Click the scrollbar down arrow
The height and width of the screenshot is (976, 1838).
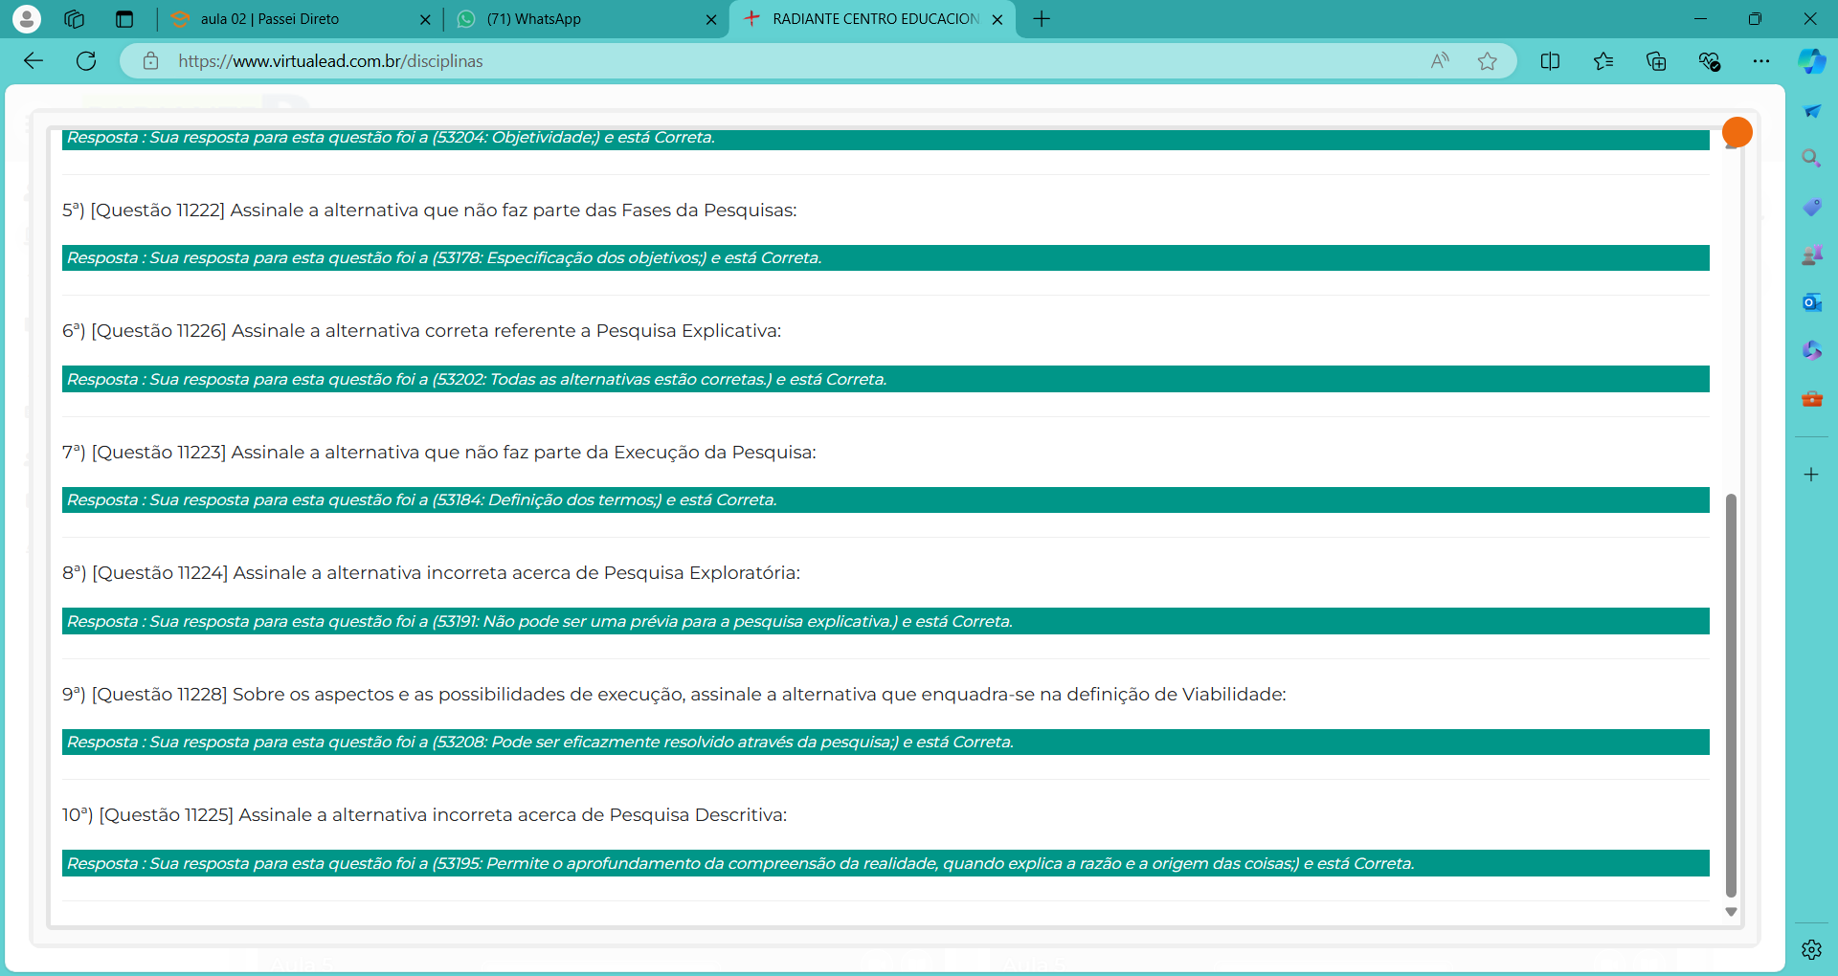click(x=1731, y=912)
